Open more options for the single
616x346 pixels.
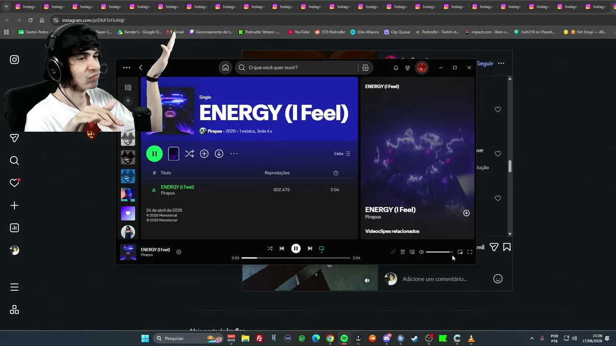pos(234,154)
